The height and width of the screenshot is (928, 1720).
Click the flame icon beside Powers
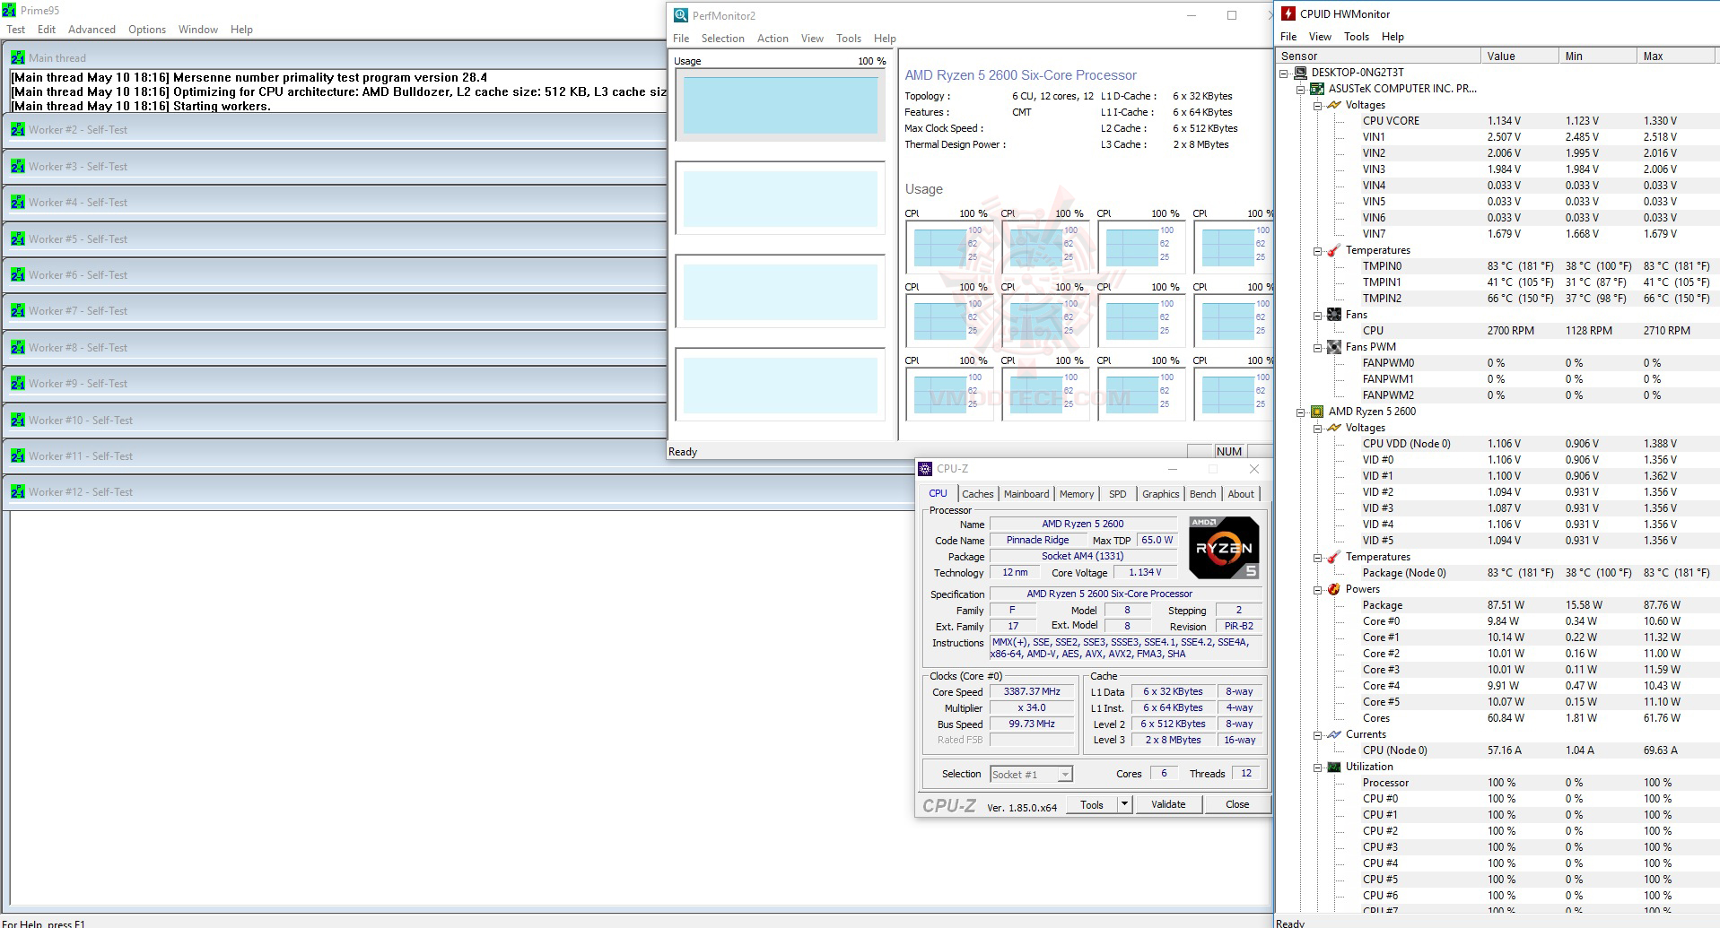pyautogui.click(x=1334, y=589)
